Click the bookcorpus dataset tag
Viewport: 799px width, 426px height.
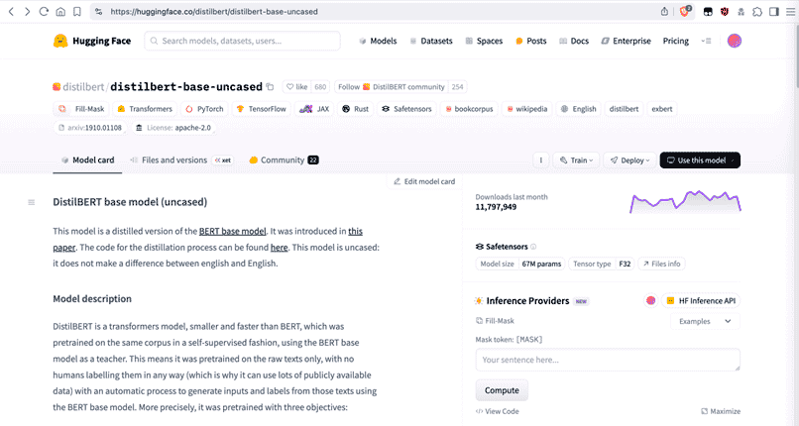click(469, 109)
